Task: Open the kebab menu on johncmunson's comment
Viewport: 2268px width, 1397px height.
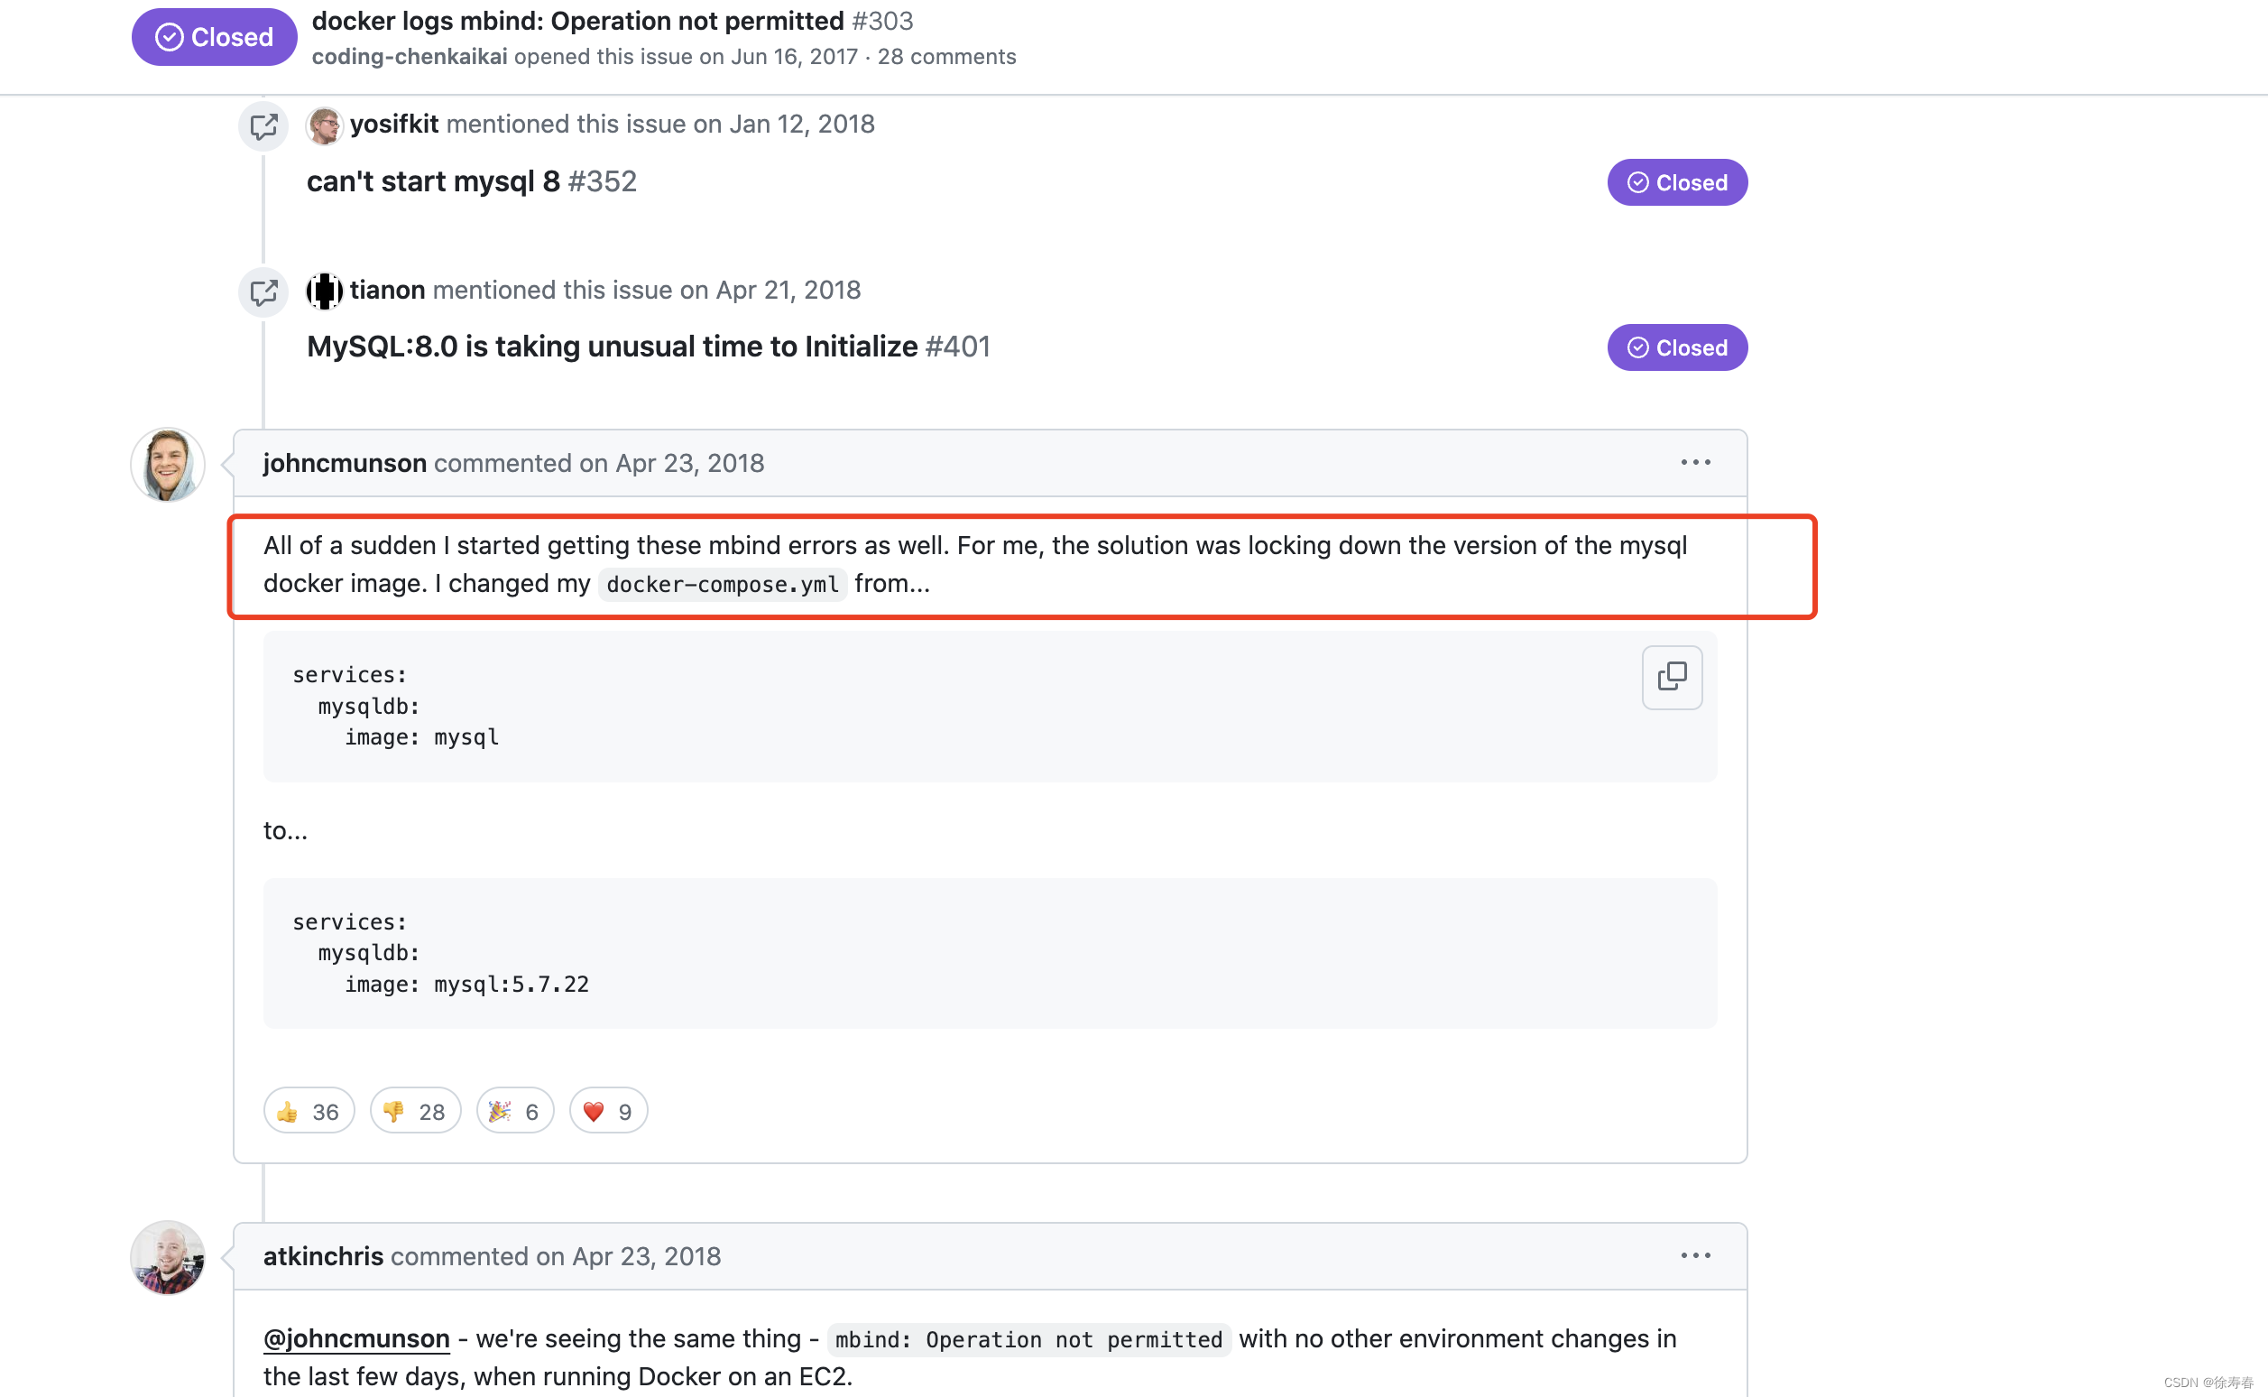Action: pos(1695,463)
